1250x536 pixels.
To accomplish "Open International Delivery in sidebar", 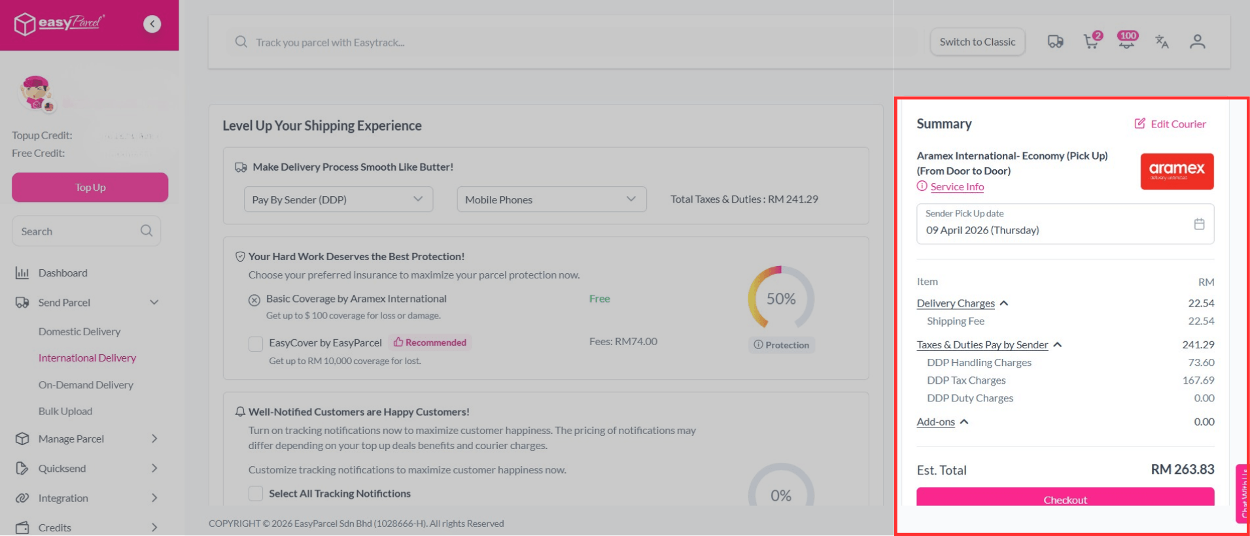I will (x=87, y=358).
